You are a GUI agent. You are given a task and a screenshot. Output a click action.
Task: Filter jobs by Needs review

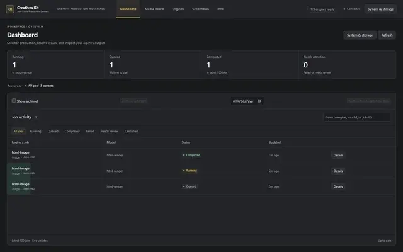[109, 131]
